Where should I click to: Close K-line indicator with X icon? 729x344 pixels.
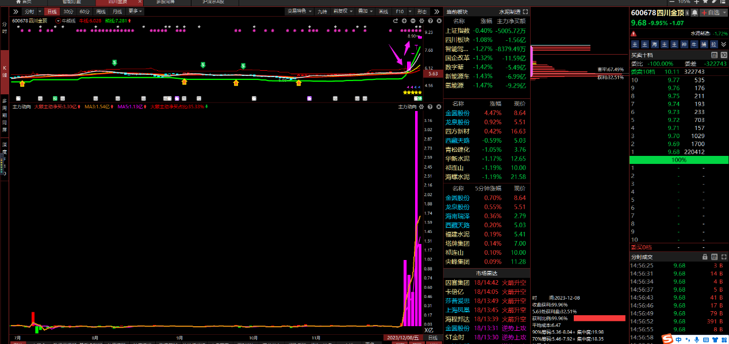point(439,21)
